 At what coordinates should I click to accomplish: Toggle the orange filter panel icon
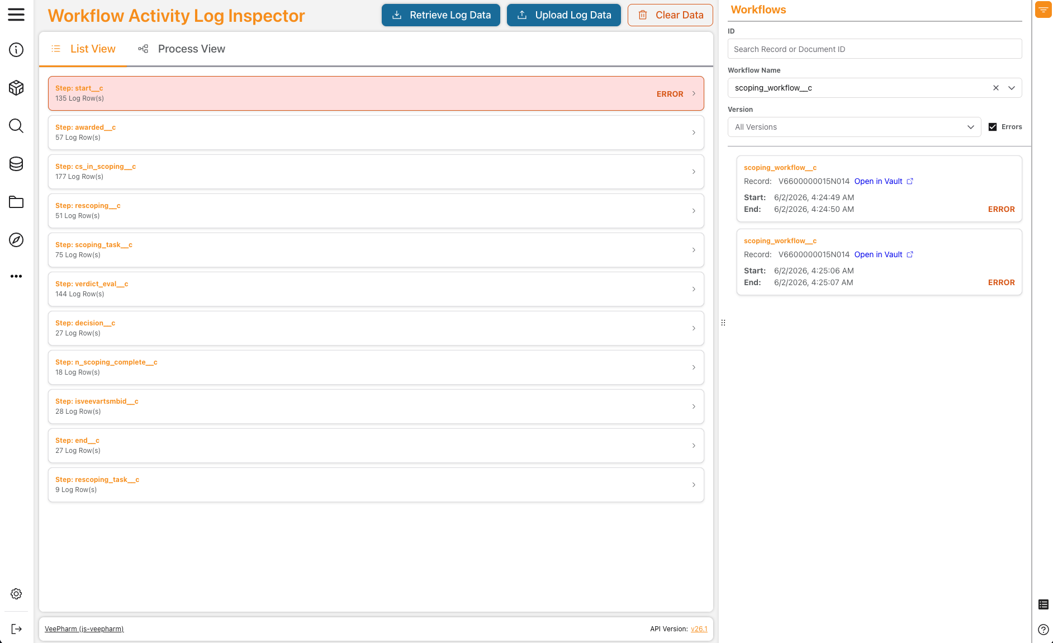[1043, 10]
